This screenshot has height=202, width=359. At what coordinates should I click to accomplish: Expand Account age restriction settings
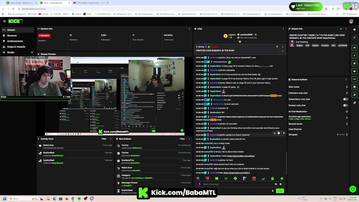347,118
